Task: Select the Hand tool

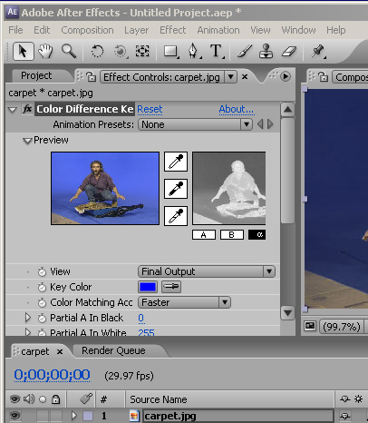Action: point(45,51)
